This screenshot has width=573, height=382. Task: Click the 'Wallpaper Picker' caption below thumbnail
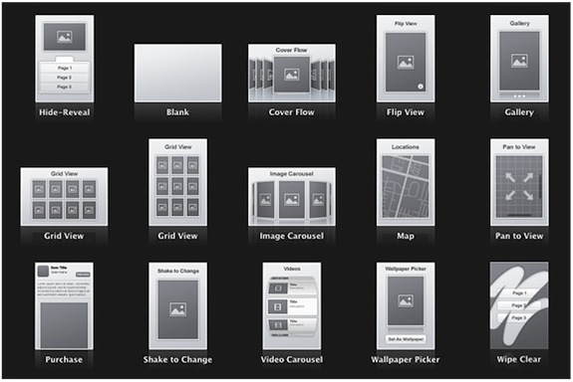click(x=406, y=360)
